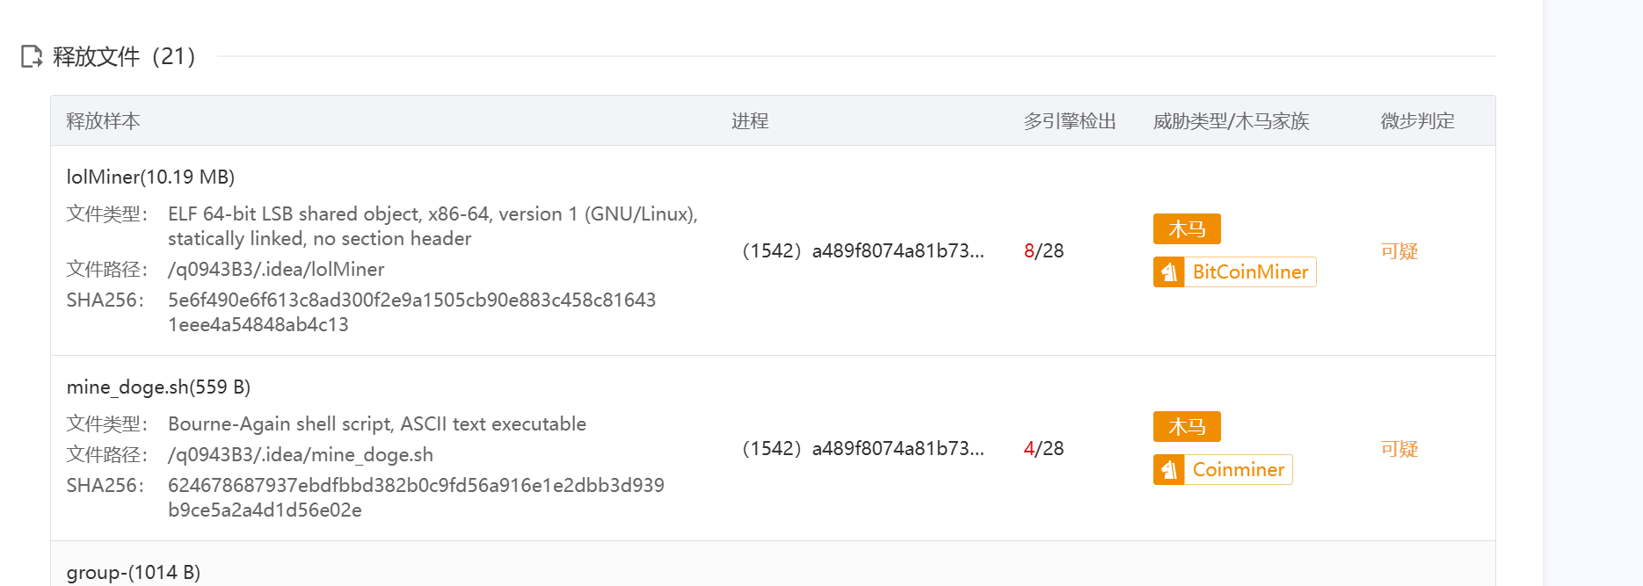The height and width of the screenshot is (586, 1643).
Task: Click the 木马 tag in mine_doge.sh row
Action: tap(1186, 427)
